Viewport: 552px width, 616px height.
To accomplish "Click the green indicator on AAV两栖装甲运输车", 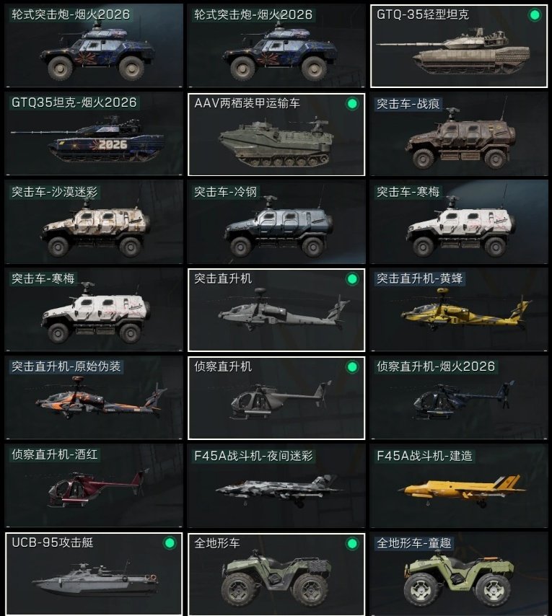I will [352, 104].
